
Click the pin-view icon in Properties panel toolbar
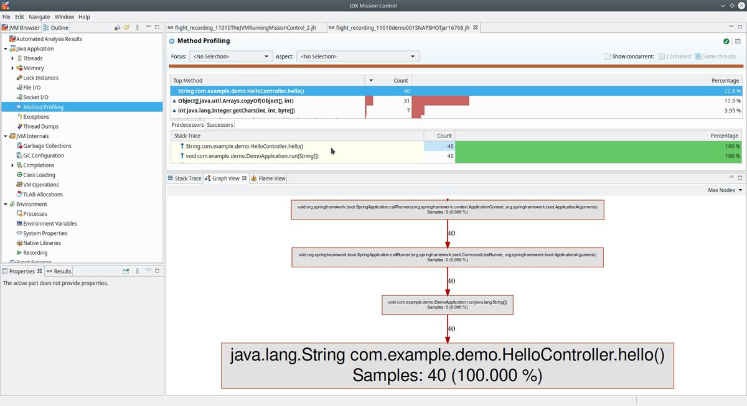(126, 271)
